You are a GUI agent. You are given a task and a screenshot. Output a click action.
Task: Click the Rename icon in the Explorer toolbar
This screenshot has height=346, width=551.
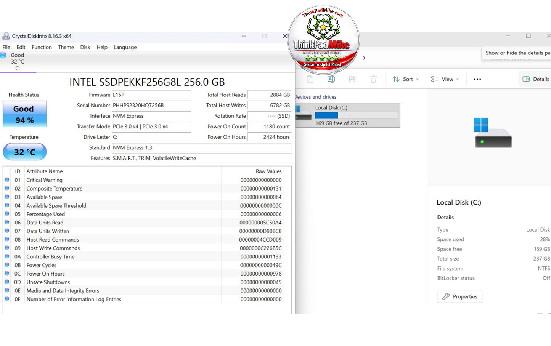click(x=331, y=79)
